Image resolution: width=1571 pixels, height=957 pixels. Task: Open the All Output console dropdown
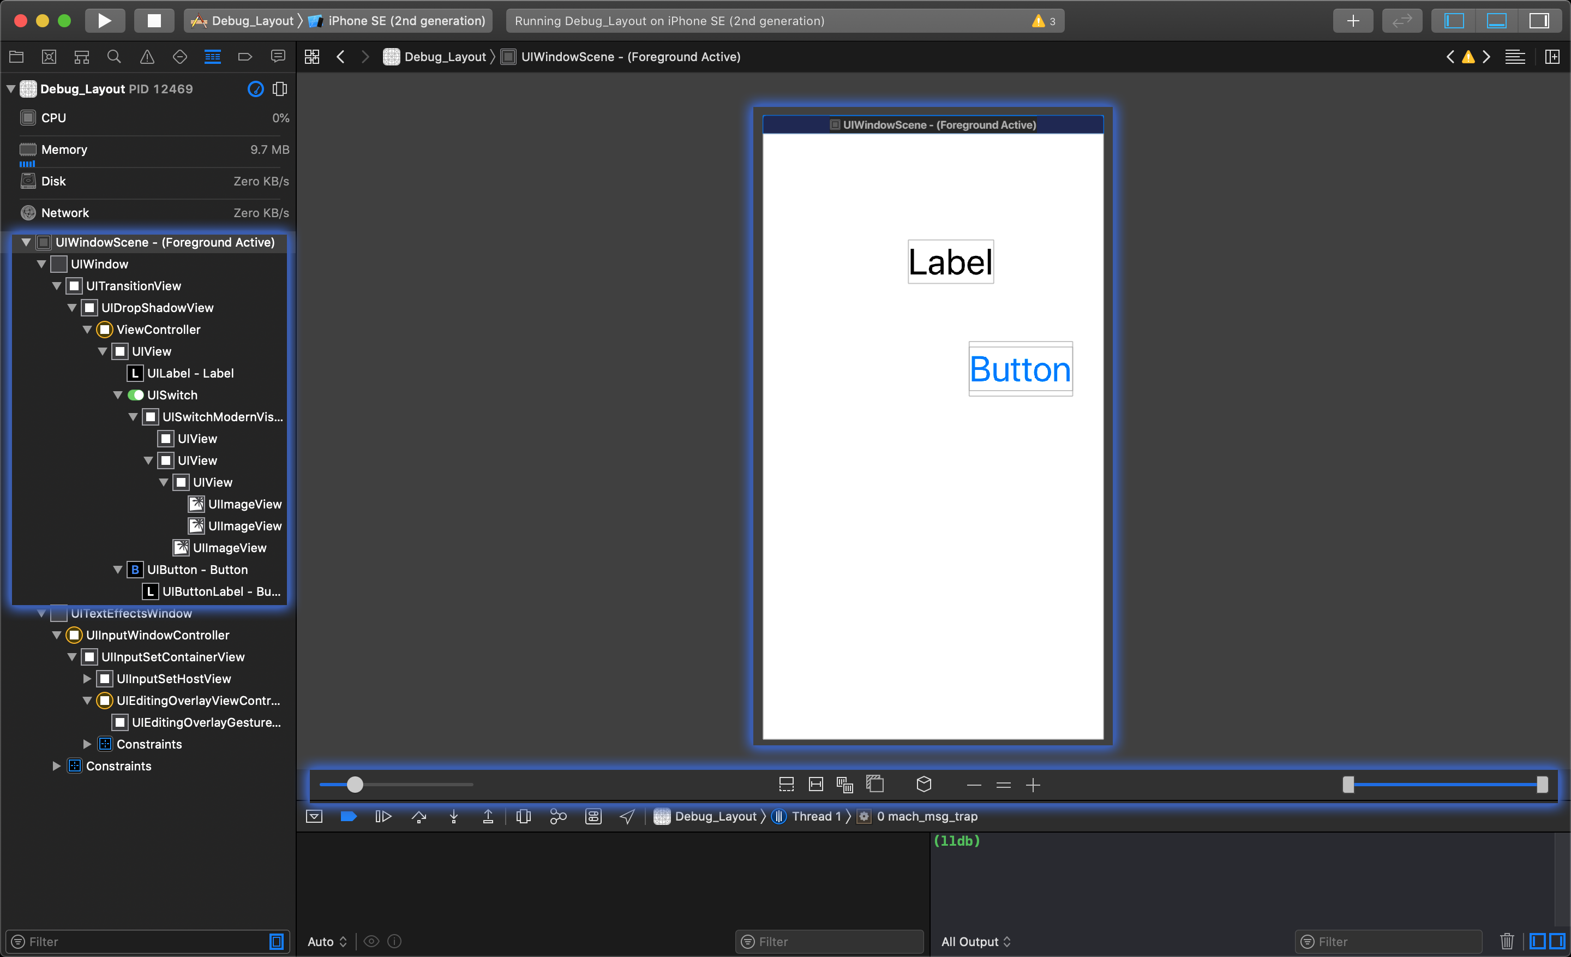976,942
